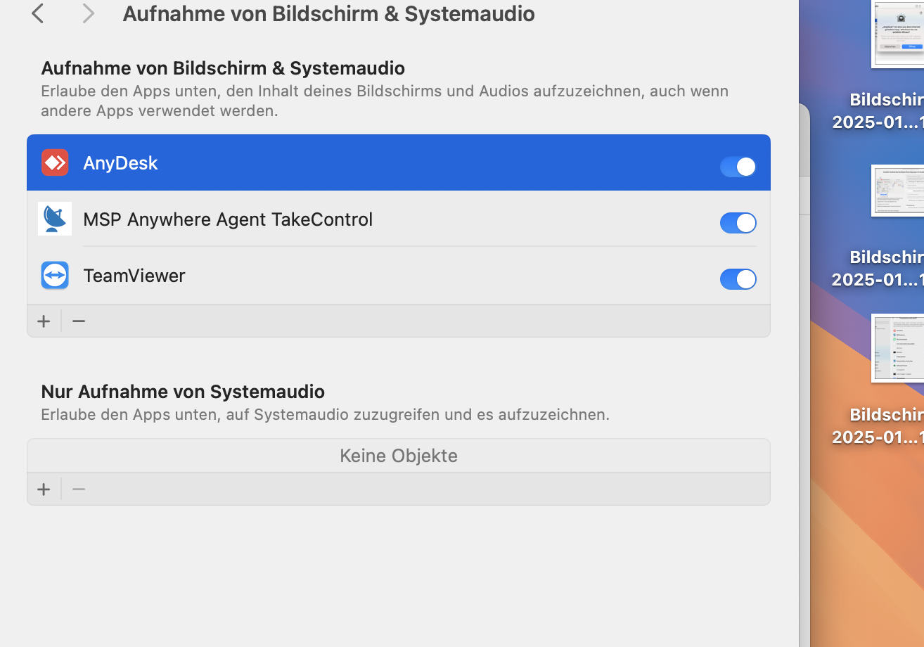Disable screen recording for AnyDesk
Screen dimensions: 924x647
click(738, 167)
